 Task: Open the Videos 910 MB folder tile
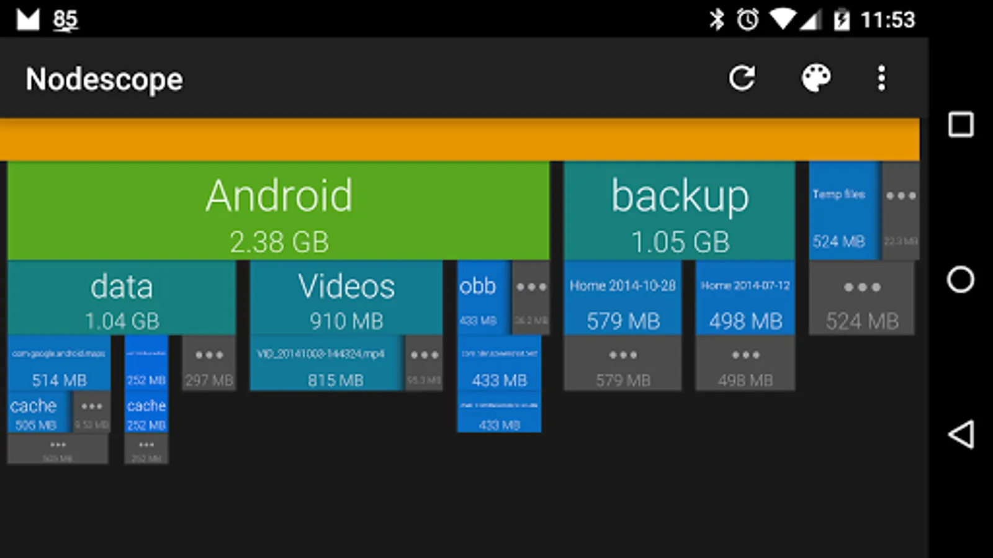346,298
